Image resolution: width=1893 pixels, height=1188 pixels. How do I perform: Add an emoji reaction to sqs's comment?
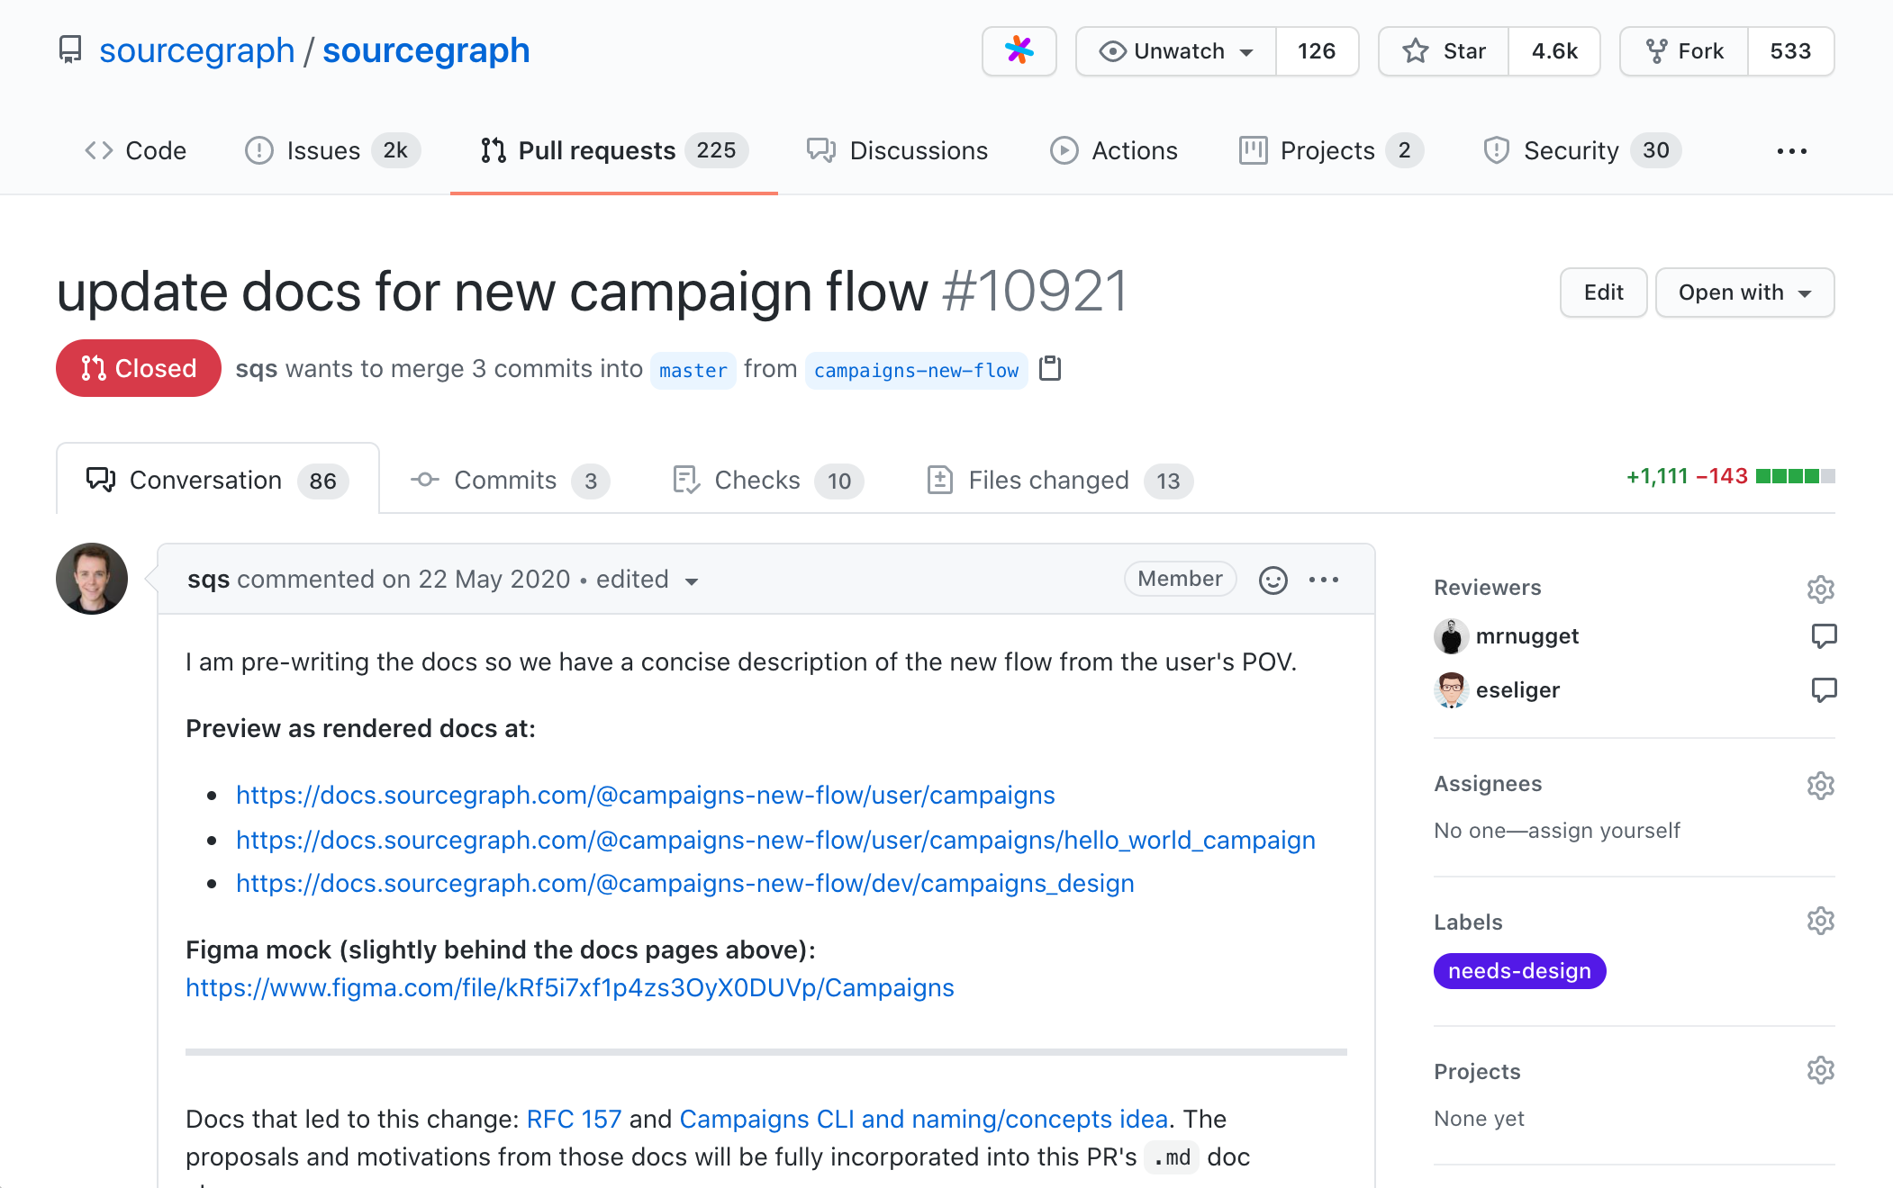[x=1273, y=580]
